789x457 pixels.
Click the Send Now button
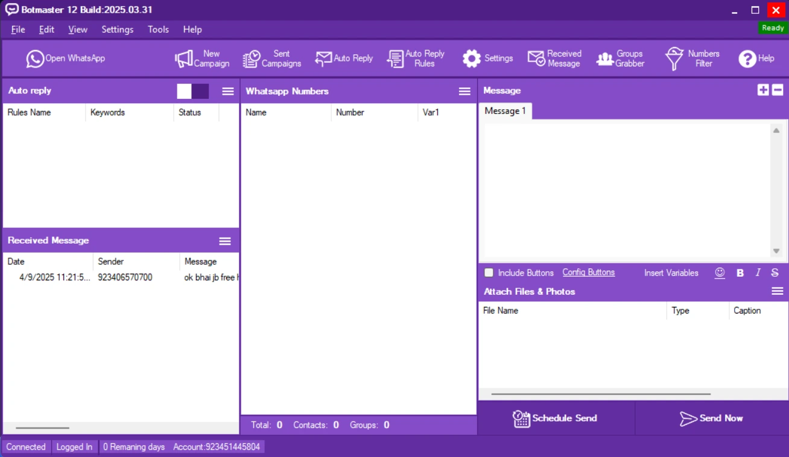[x=711, y=418]
